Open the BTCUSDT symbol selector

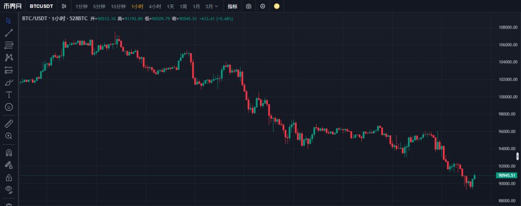click(x=41, y=6)
